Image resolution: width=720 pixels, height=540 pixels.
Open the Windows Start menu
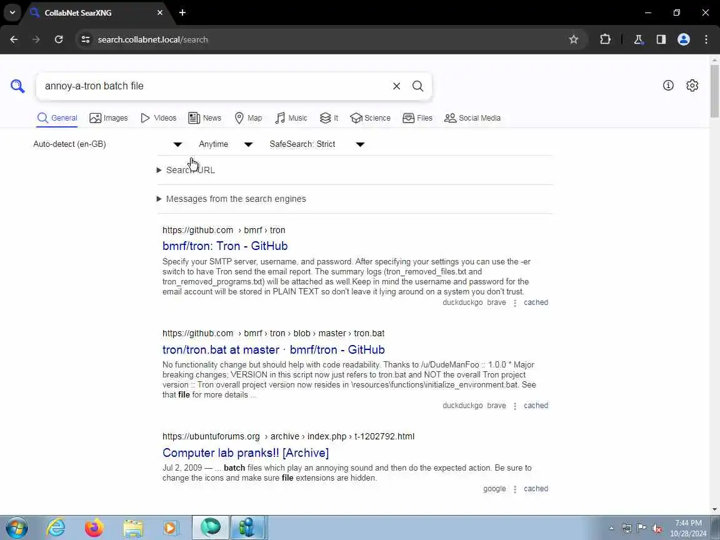tap(16, 527)
